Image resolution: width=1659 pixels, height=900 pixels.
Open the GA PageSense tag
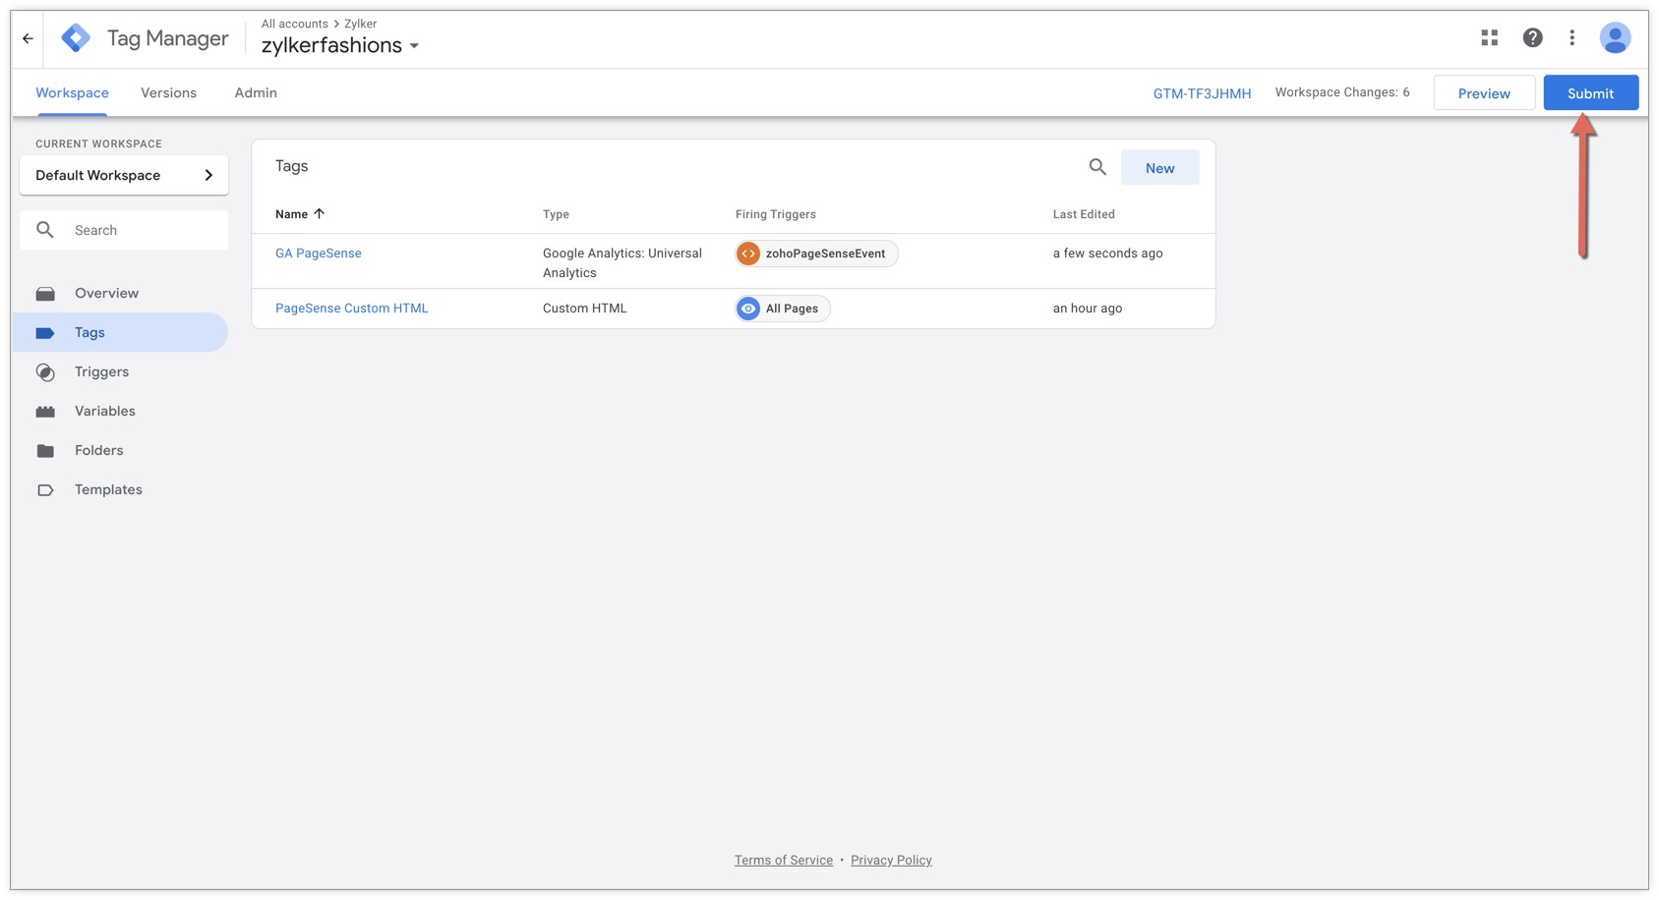pyautogui.click(x=319, y=253)
